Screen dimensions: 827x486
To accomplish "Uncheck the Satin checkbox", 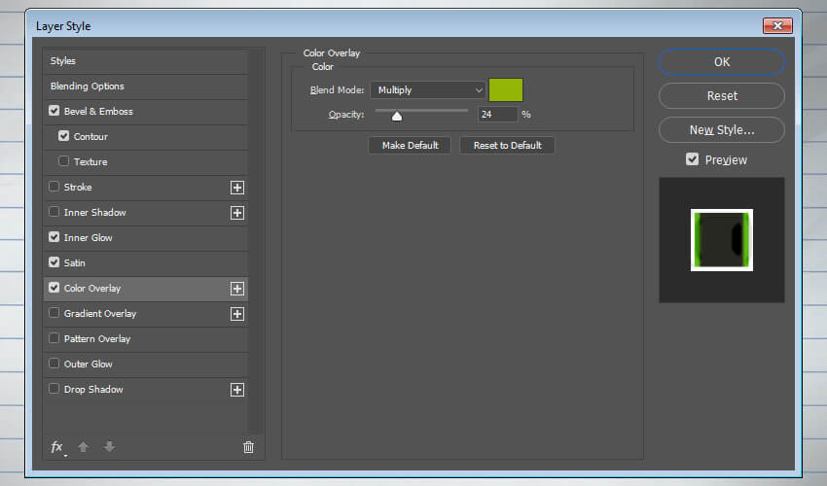I will pyautogui.click(x=54, y=262).
